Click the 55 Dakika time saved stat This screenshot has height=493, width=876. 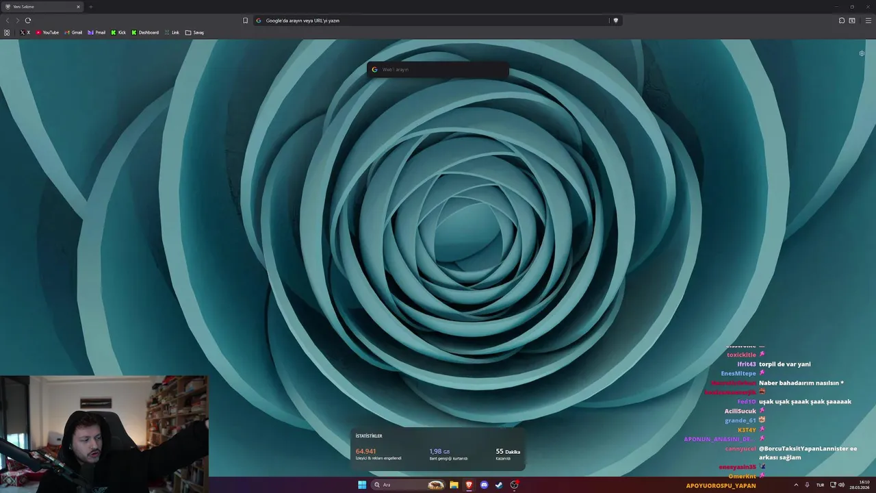(508, 454)
